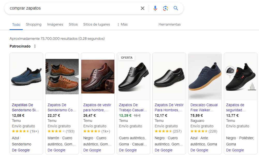Open 'Zapatos de vestir para hombre' listing link
Image resolution: width=259 pixels, height=156 pixels.
pyautogui.click(x=97, y=107)
